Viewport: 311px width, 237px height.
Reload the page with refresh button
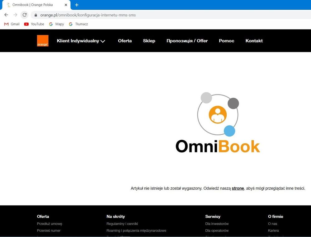tap(25, 15)
